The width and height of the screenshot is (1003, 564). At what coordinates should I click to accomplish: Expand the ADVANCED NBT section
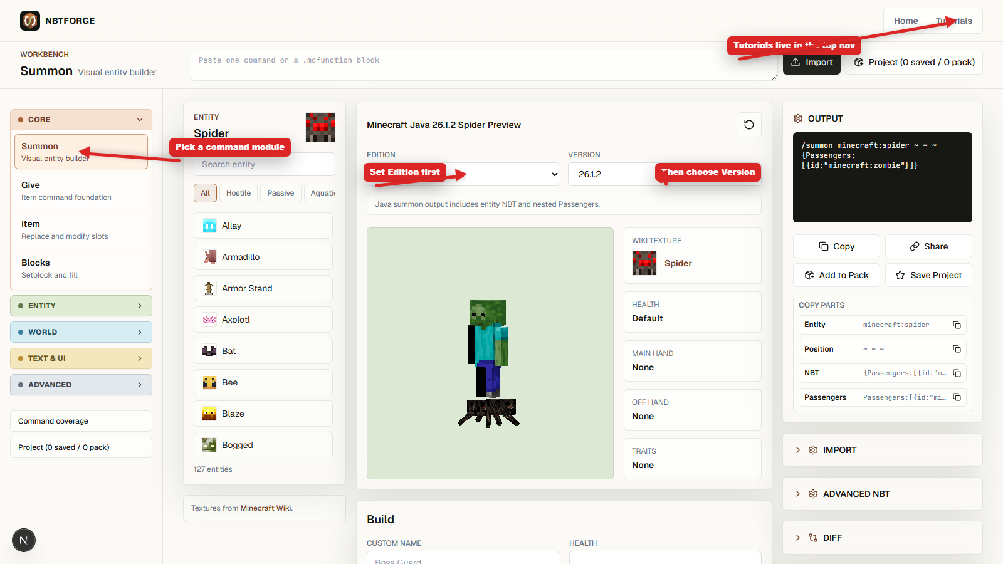pyautogui.click(x=882, y=494)
